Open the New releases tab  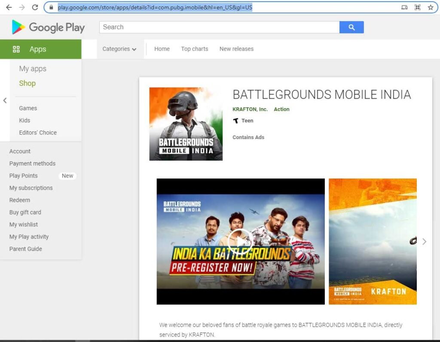(237, 49)
